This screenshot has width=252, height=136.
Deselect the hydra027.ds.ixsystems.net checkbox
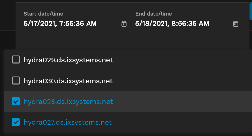point(16,122)
